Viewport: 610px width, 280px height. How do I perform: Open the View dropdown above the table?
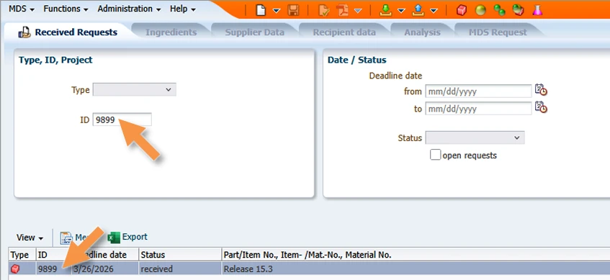click(30, 238)
